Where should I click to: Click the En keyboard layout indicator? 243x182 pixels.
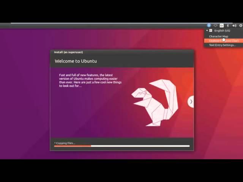[x=222, y=25]
